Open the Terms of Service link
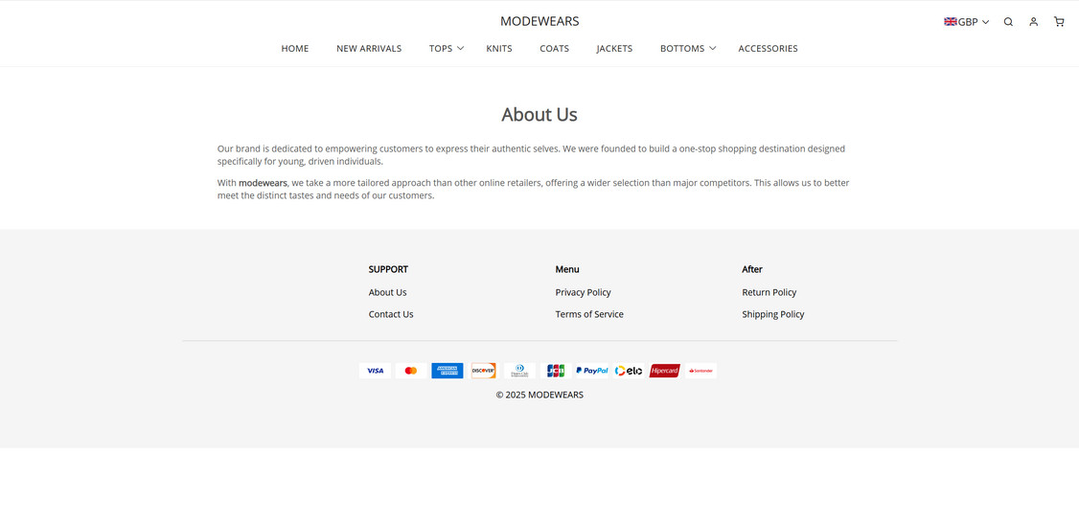This screenshot has width=1079, height=522. click(x=589, y=314)
